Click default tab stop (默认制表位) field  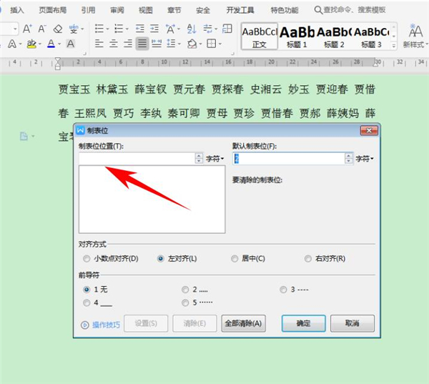(x=289, y=159)
